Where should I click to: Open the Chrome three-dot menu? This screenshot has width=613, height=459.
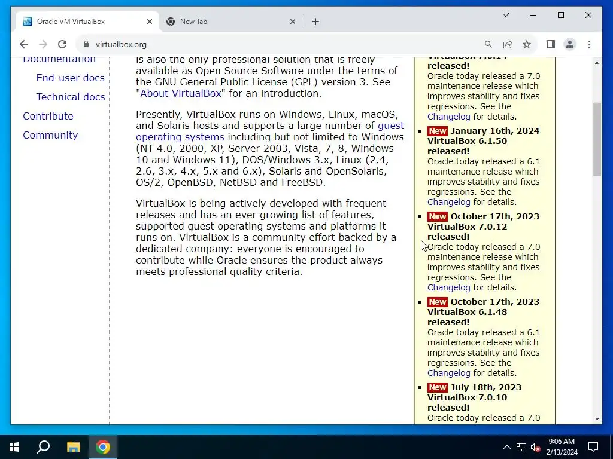[x=589, y=44]
